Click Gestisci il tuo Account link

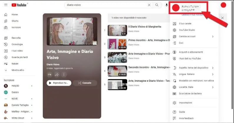click(192, 15)
